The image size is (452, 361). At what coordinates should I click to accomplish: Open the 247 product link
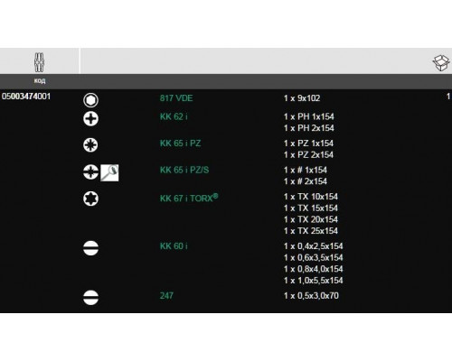[166, 295]
